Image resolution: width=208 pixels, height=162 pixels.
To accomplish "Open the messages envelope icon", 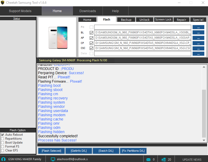I will 148,159.
